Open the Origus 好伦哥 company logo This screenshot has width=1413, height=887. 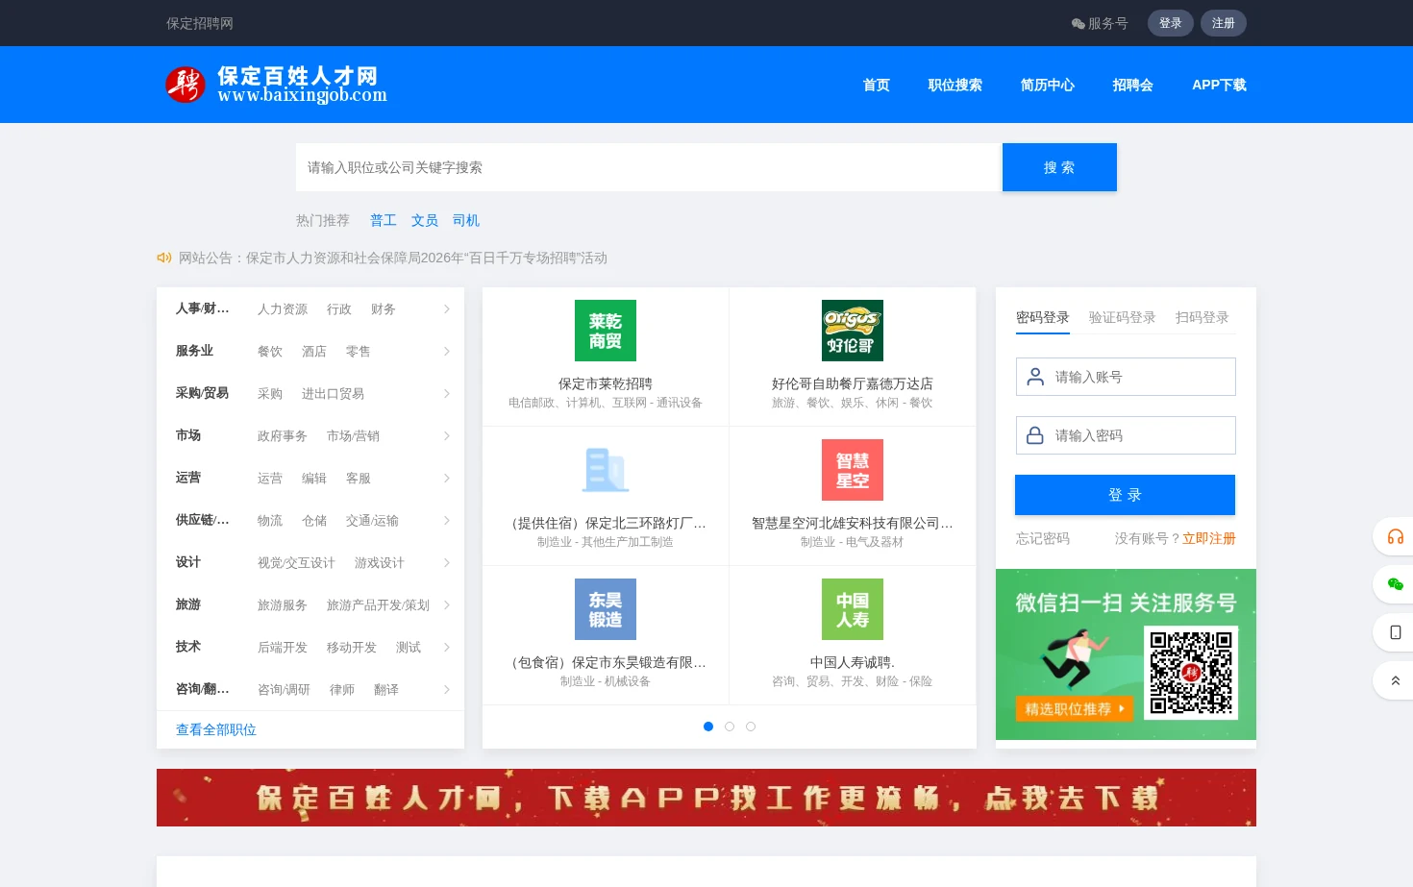[x=853, y=331]
